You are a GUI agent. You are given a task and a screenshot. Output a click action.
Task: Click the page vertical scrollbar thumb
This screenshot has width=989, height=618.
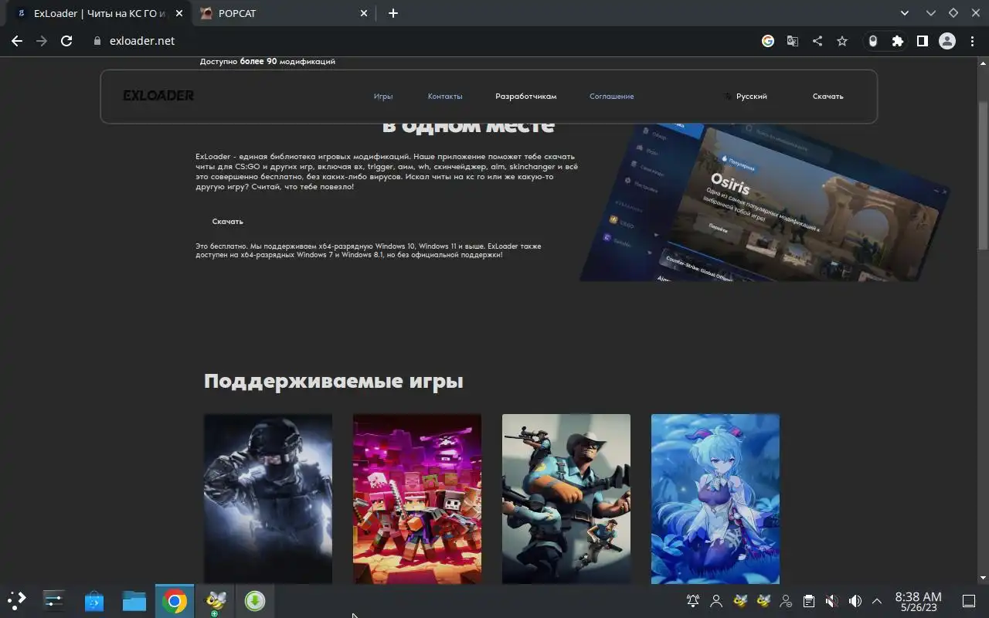983,175
